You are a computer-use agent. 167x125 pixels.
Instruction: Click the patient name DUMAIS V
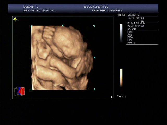pos(31,7)
